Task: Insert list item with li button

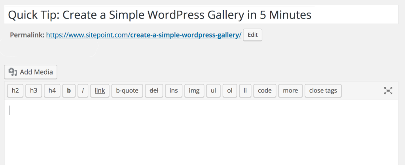Action: point(245,91)
